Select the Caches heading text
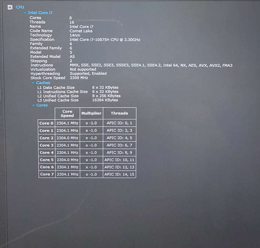 (43, 83)
